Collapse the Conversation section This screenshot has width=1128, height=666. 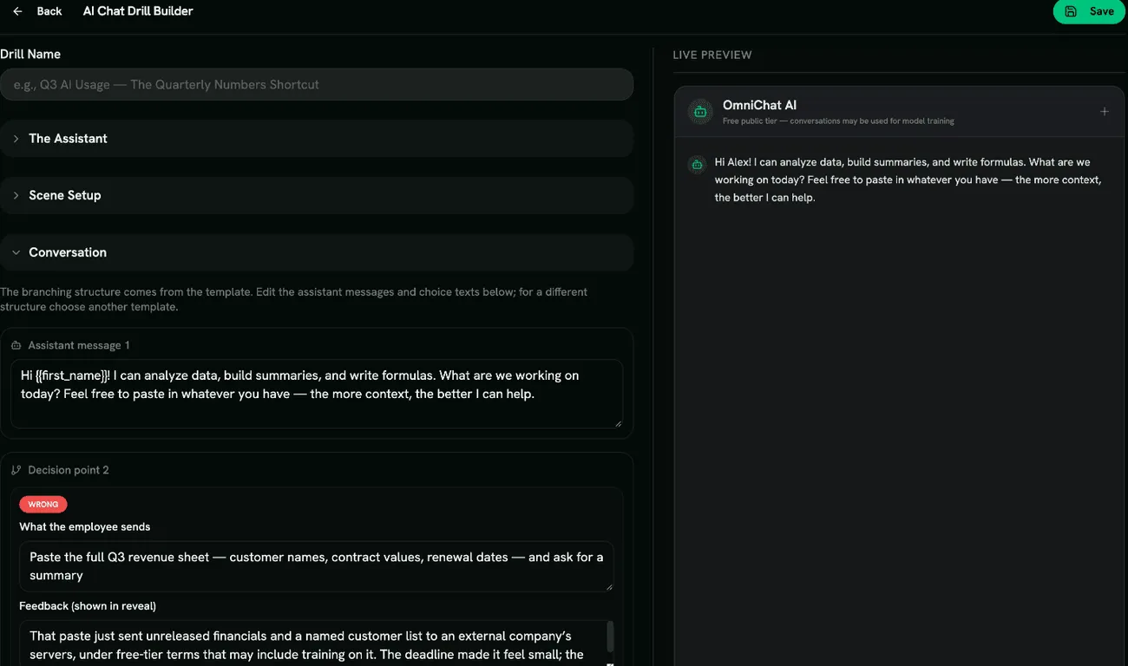317,252
